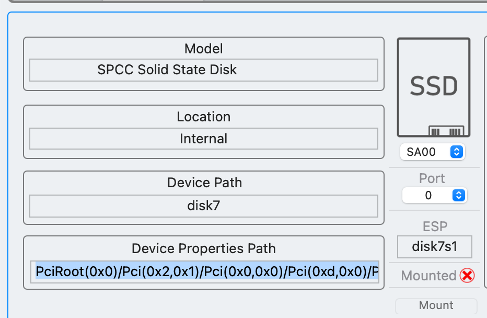Click the Device Path heading label

[x=204, y=183]
